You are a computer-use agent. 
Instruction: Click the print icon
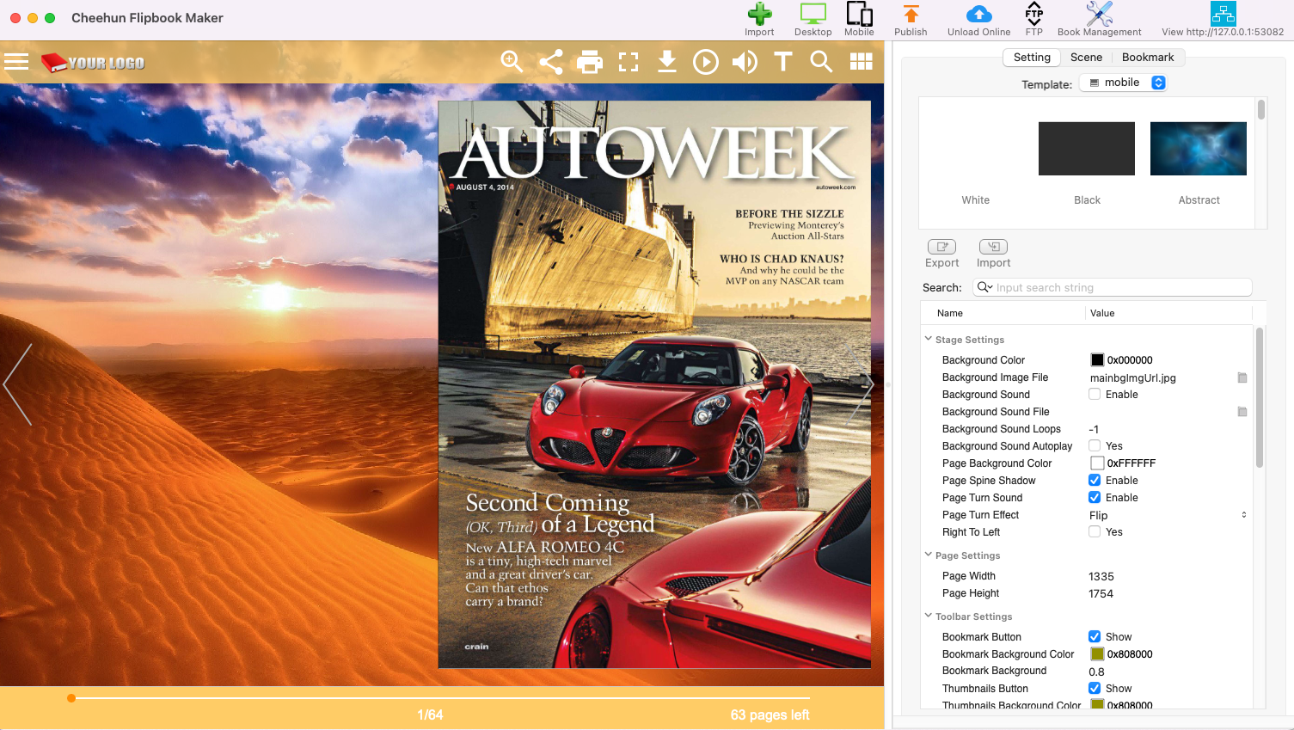(590, 62)
